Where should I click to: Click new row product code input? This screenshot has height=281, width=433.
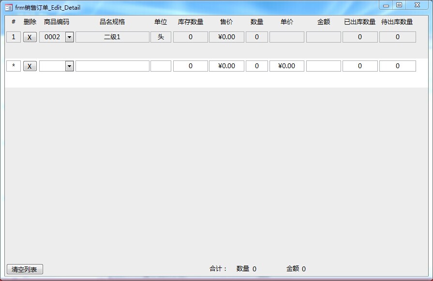coord(52,66)
